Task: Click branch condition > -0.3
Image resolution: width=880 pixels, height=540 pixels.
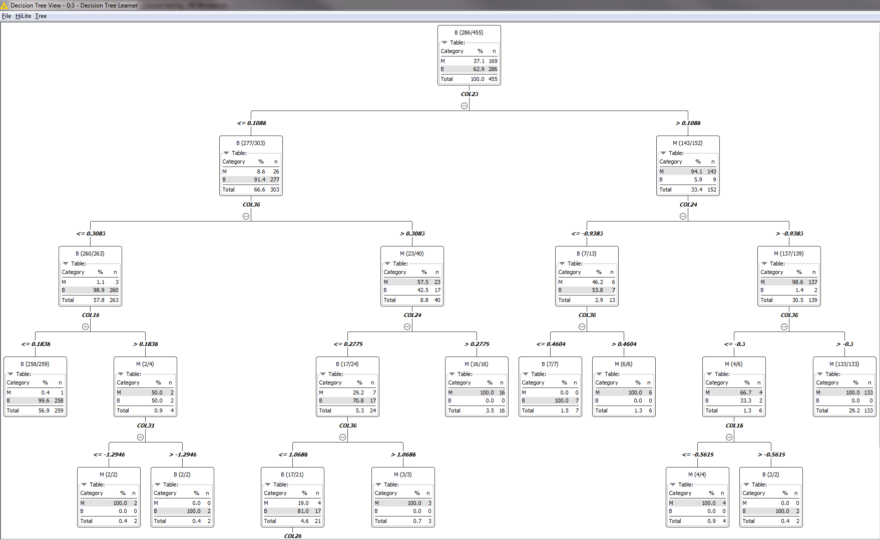Action: click(845, 344)
